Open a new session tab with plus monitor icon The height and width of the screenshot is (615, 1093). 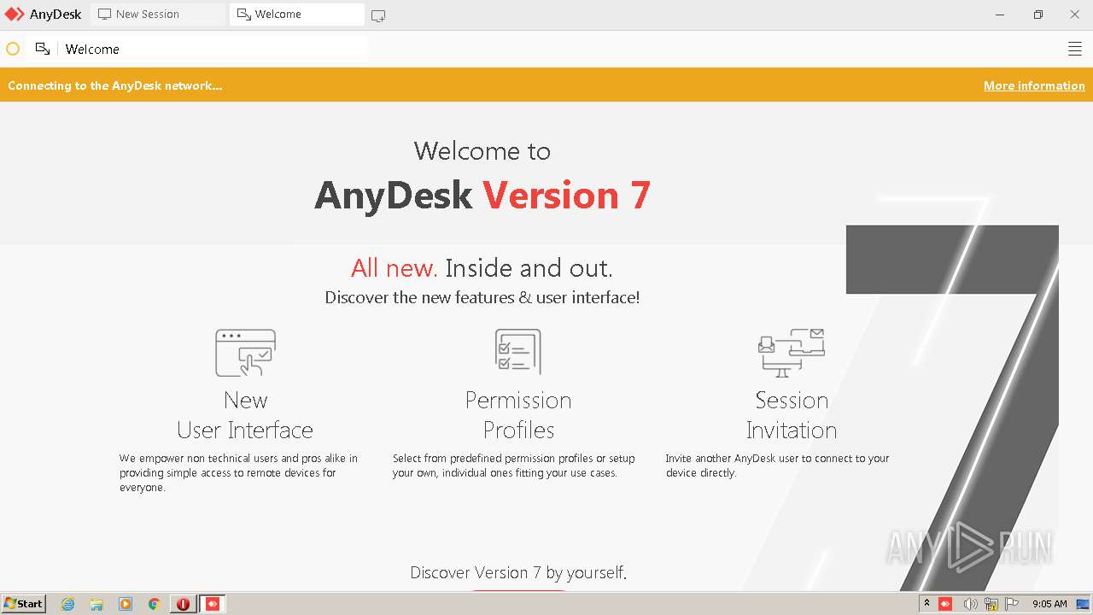(378, 15)
